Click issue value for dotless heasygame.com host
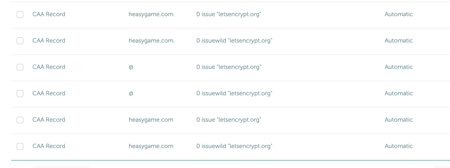Viewport: 450px width, 168px height. point(229,120)
